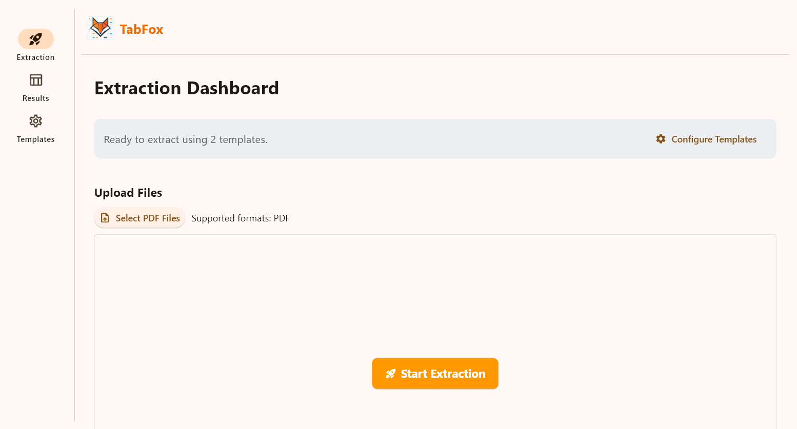This screenshot has height=429, width=797.
Task: Click the Select PDF Files button
Action: click(x=140, y=217)
